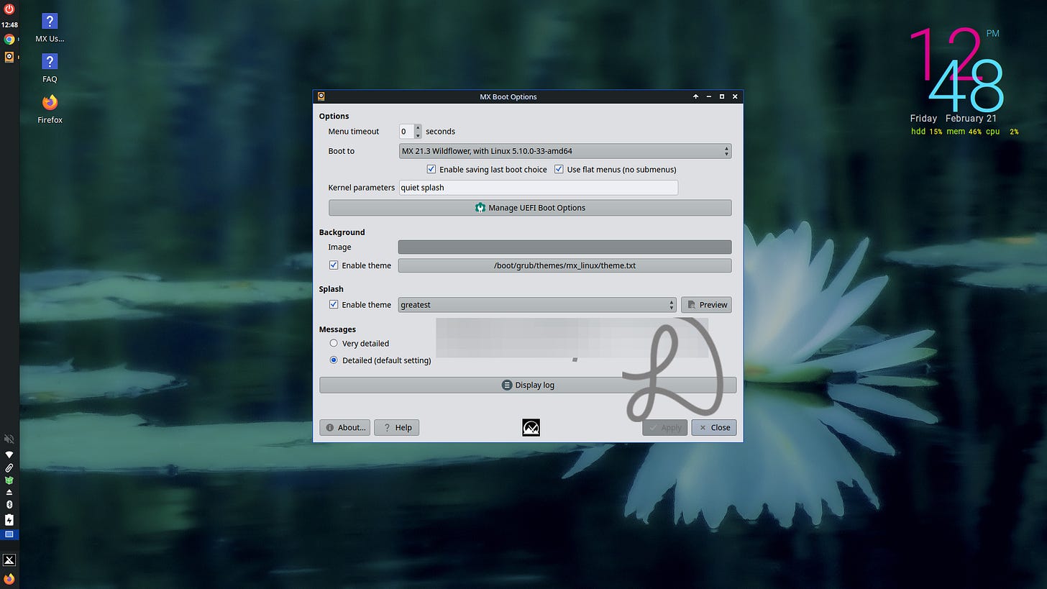Click the muted volume tray icon
Screen dimensions: 1047x589
coord(9,439)
